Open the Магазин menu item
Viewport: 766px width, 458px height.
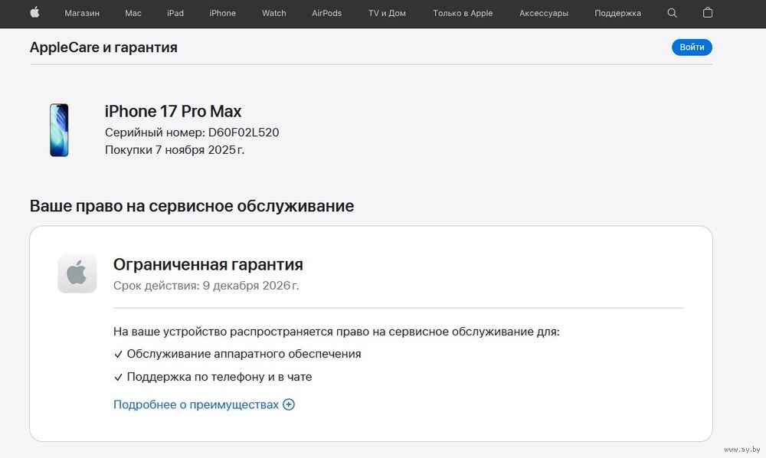[x=82, y=13]
